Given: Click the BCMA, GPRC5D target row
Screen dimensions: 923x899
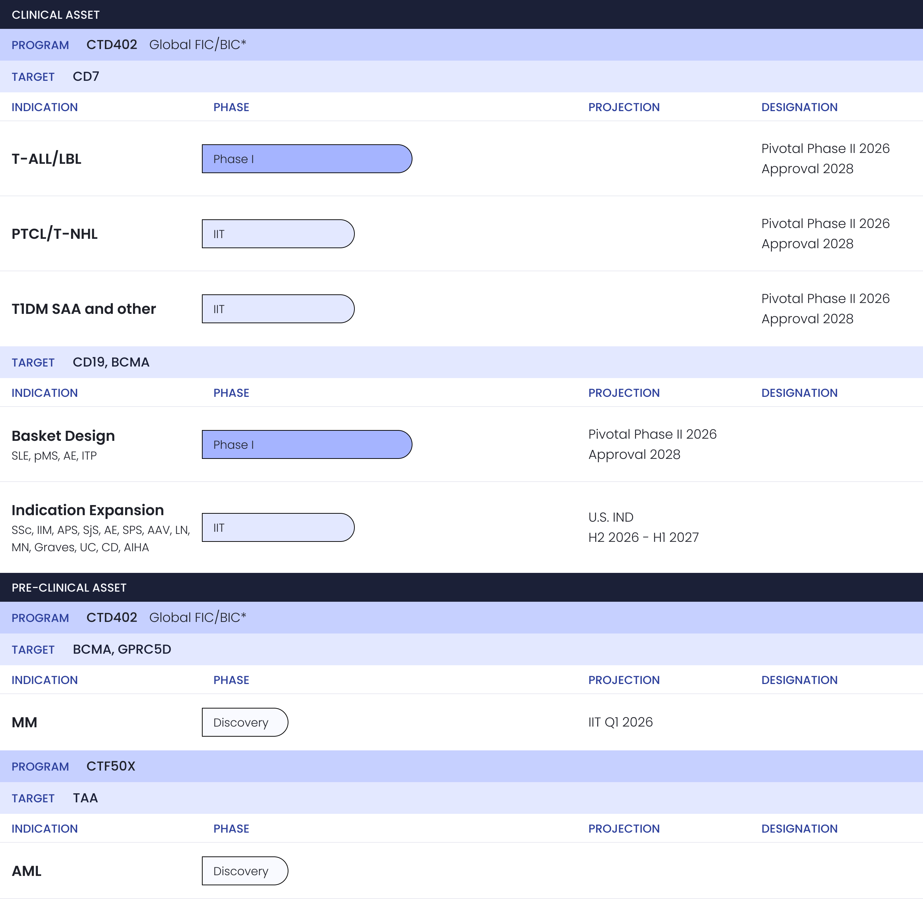Looking at the screenshot, I should (x=122, y=649).
